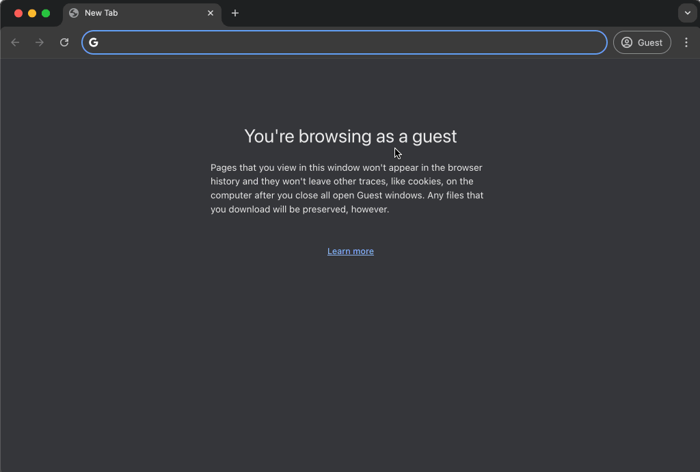Click the Guest profile avatar icon
700x472 pixels.
click(x=626, y=42)
